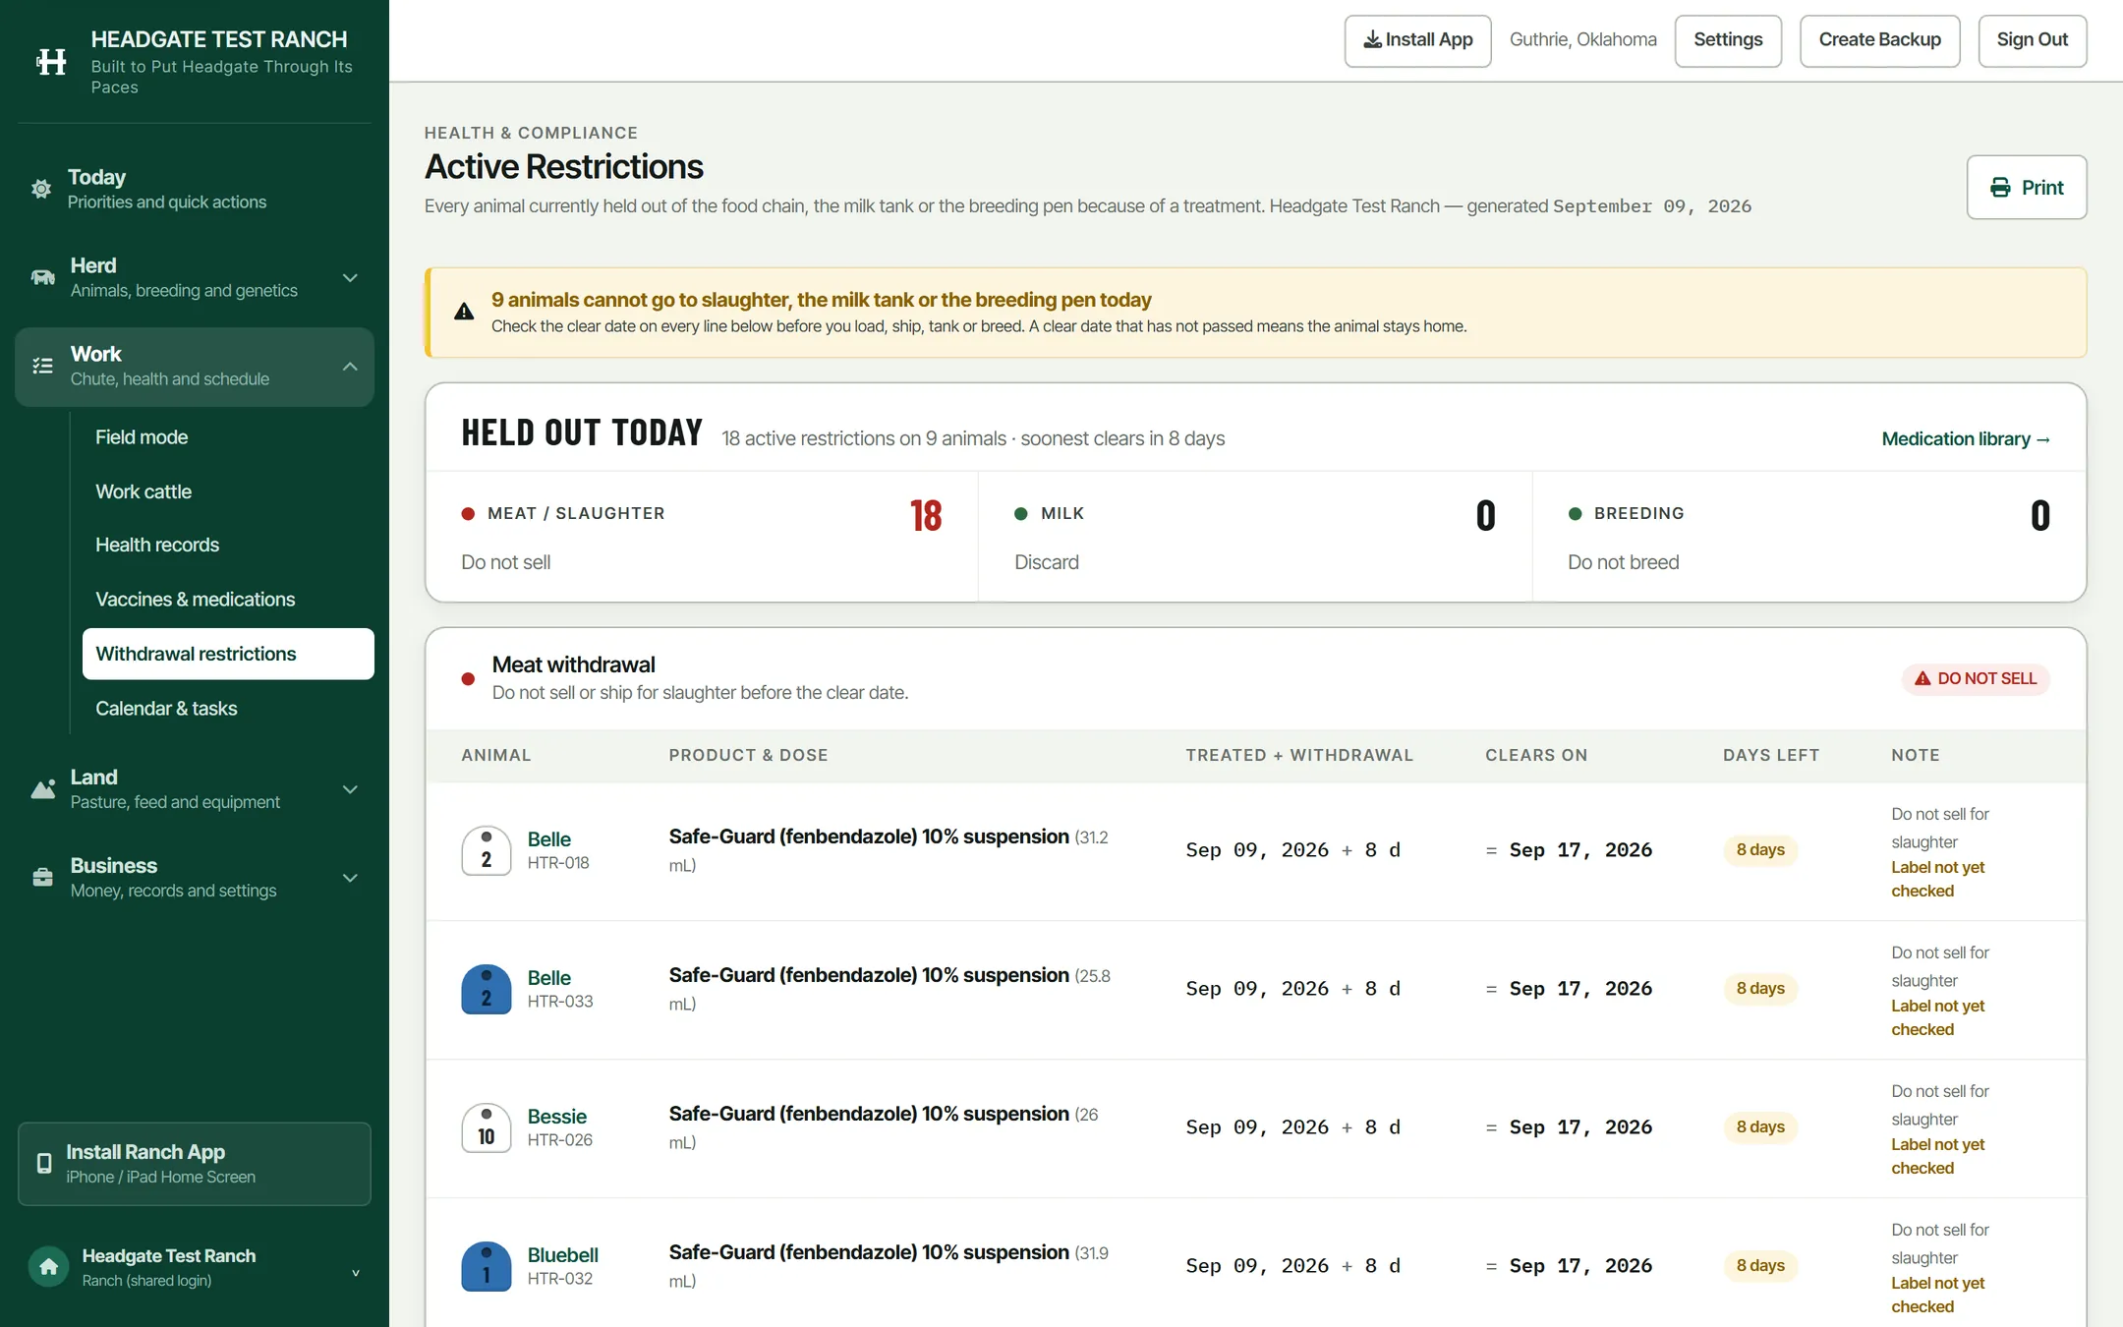Click Sep 17, 2026 clear date for HTR-018
This screenshot has height=1327, width=2123.
1580,850
